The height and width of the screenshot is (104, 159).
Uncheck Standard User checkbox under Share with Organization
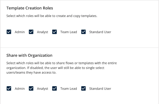tap(83, 88)
